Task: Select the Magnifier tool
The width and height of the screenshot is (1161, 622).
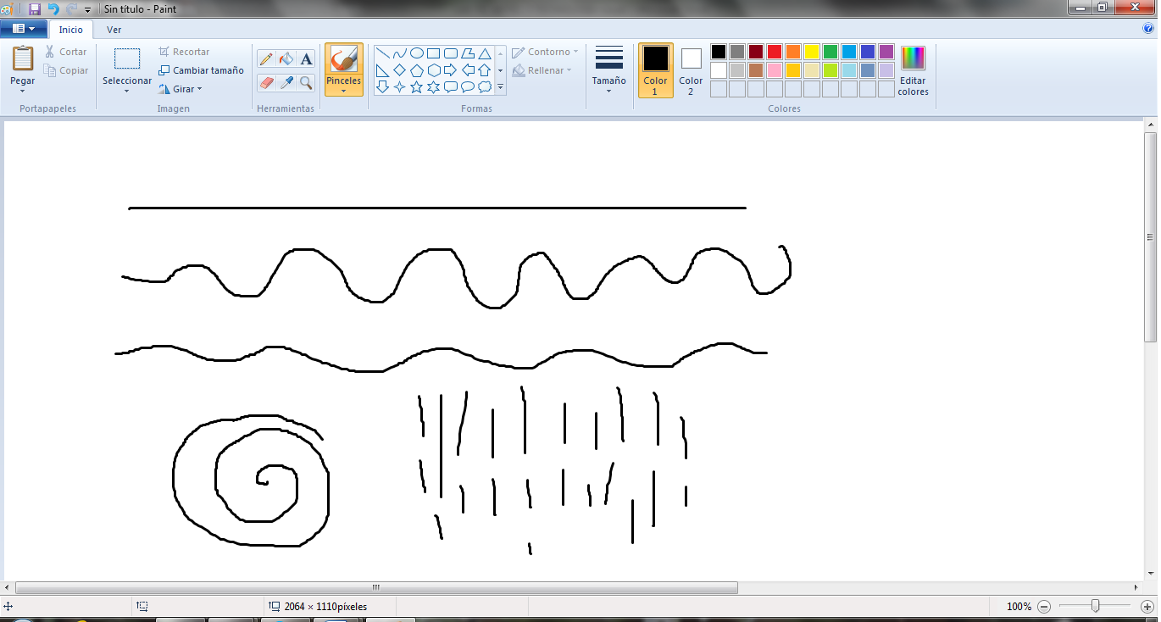Action: pyautogui.click(x=306, y=82)
